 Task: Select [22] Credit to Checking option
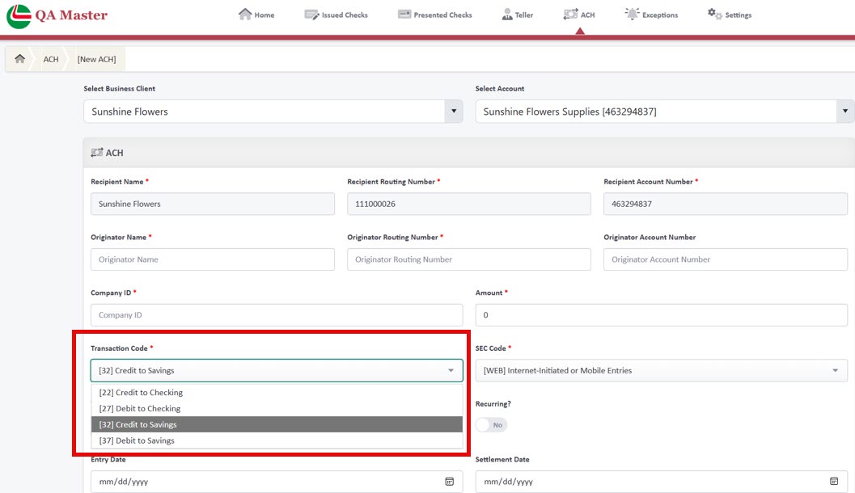click(277, 393)
